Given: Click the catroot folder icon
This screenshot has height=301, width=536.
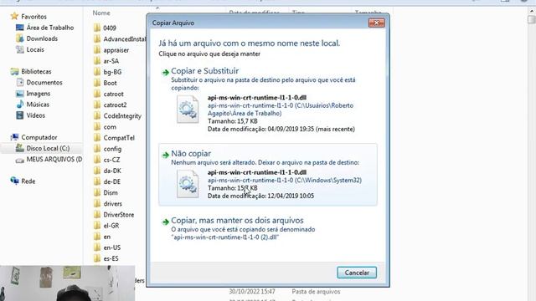Looking at the screenshot, I should tap(97, 94).
